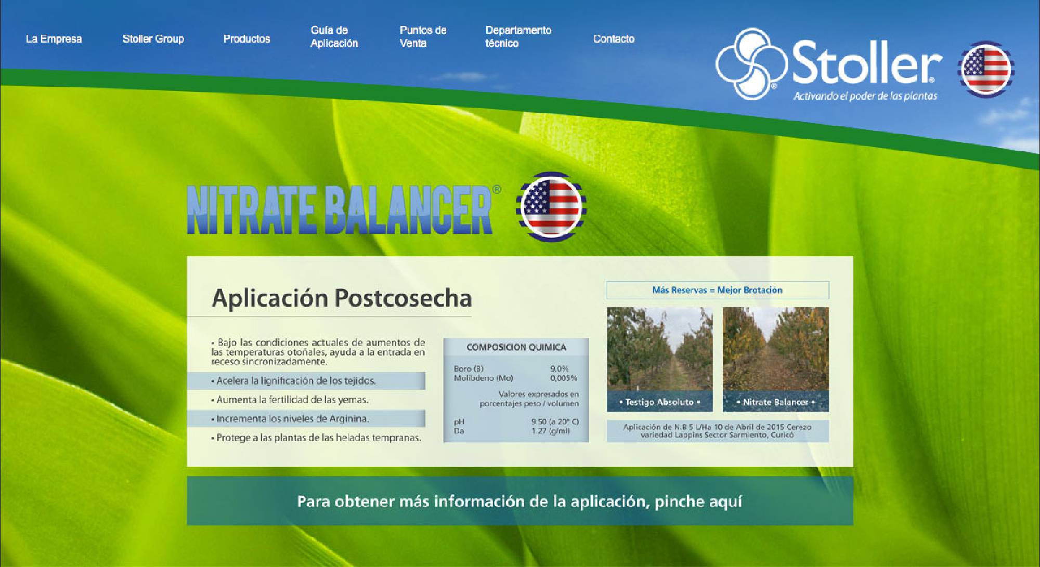Screen dimensions: 1040x567
Task: Click the USA flag beside the Stoller logo
Action: click(986, 69)
